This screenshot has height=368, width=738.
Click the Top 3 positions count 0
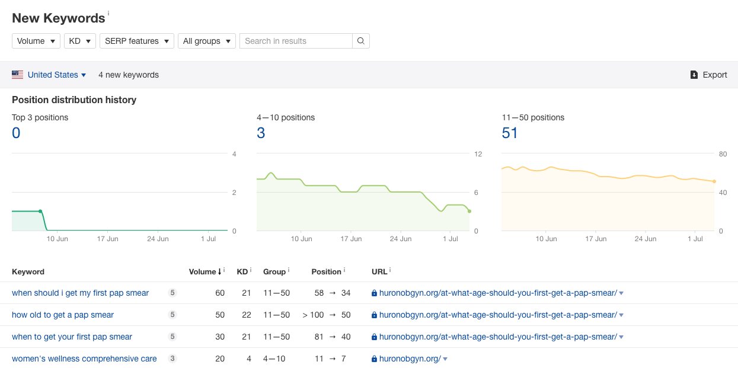16,133
